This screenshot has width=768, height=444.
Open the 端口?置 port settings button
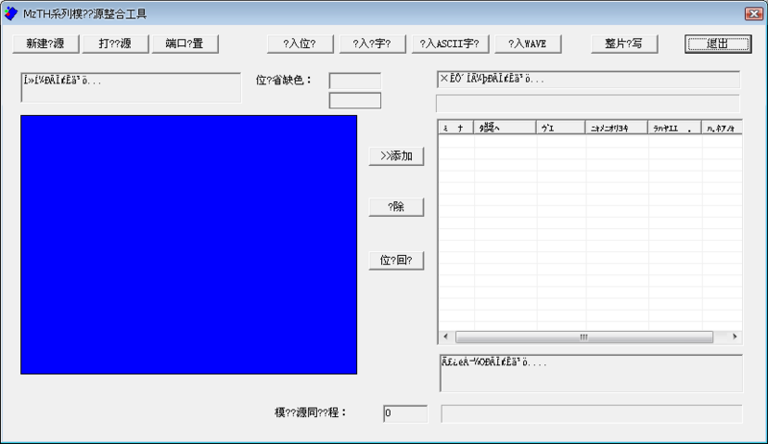(184, 43)
